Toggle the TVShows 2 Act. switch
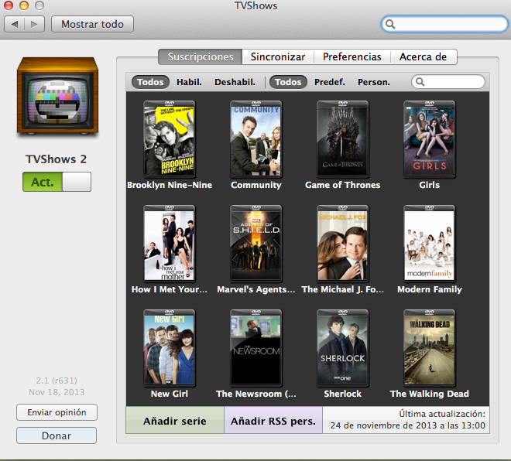511x461 pixels. pos(57,182)
